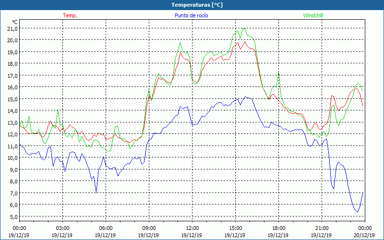Viewport: 384px width, 240px height.
Task: Click the '21:00' time axis label
Action: point(322,228)
